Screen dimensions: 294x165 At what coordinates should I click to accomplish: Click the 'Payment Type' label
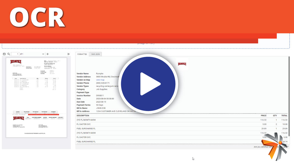coord(83,93)
